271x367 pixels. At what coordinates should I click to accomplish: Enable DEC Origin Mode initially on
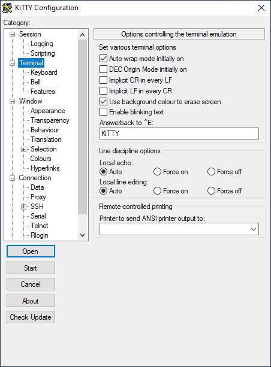103,69
